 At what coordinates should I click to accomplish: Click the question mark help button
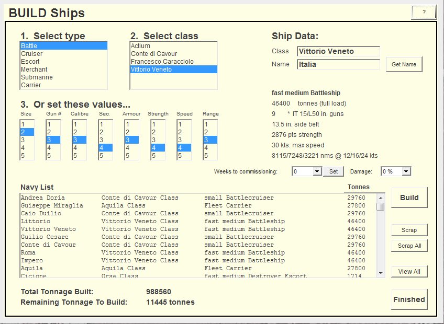pyautogui.click(x=424, y=12)
